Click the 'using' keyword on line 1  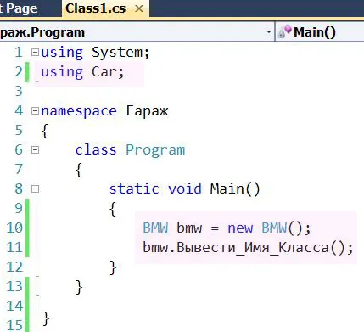(x=62, y=53)
